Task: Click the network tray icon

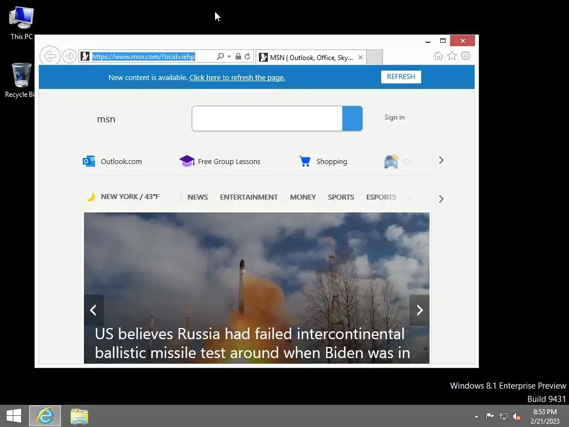Action: [503, 416]
